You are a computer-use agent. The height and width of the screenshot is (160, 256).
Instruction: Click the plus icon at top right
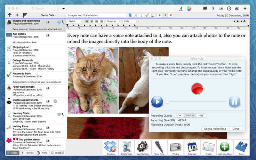(x=245, y=9)
